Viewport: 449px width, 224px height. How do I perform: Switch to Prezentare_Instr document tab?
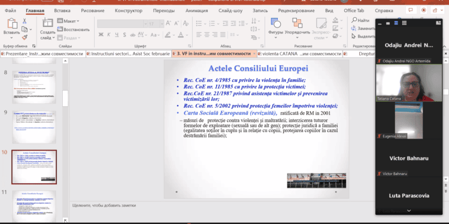point(43,54)
